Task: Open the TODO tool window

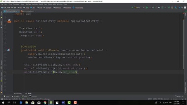Action: (x=6, y=96)
